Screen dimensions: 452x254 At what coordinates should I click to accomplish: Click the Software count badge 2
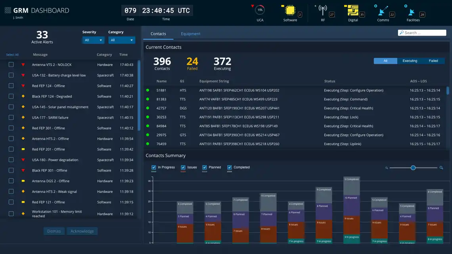click(x=300, y=14)
